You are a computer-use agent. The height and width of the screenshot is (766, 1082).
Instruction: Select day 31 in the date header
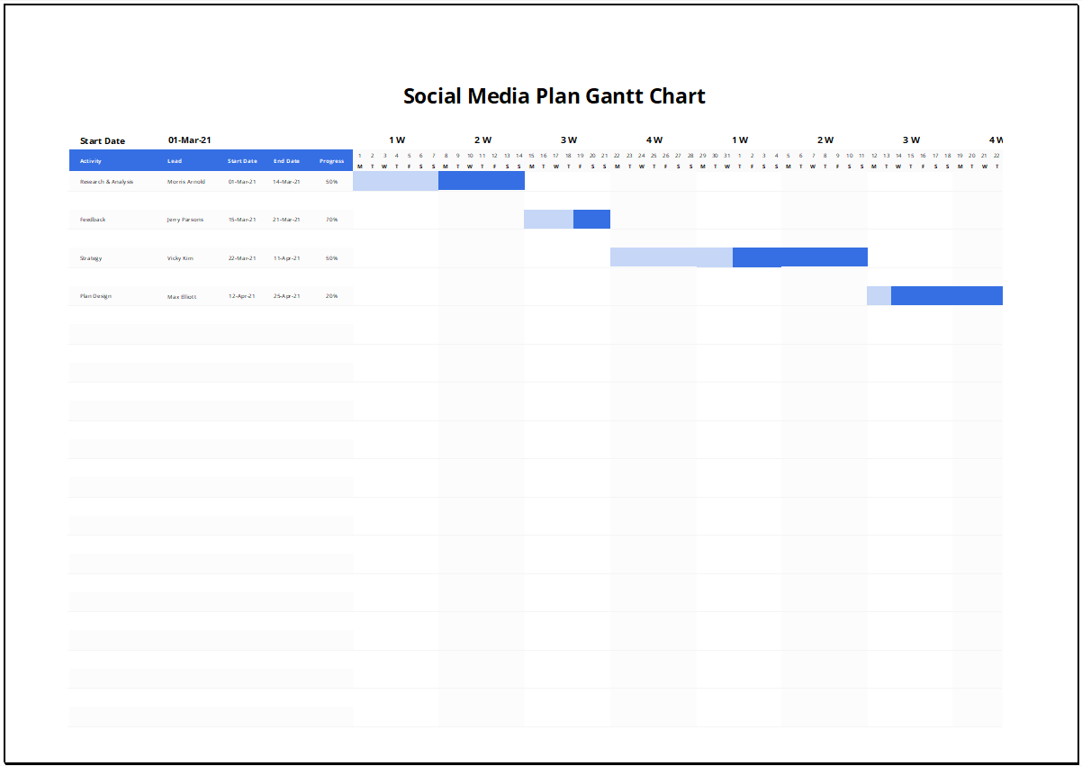[x=727, y=156]
